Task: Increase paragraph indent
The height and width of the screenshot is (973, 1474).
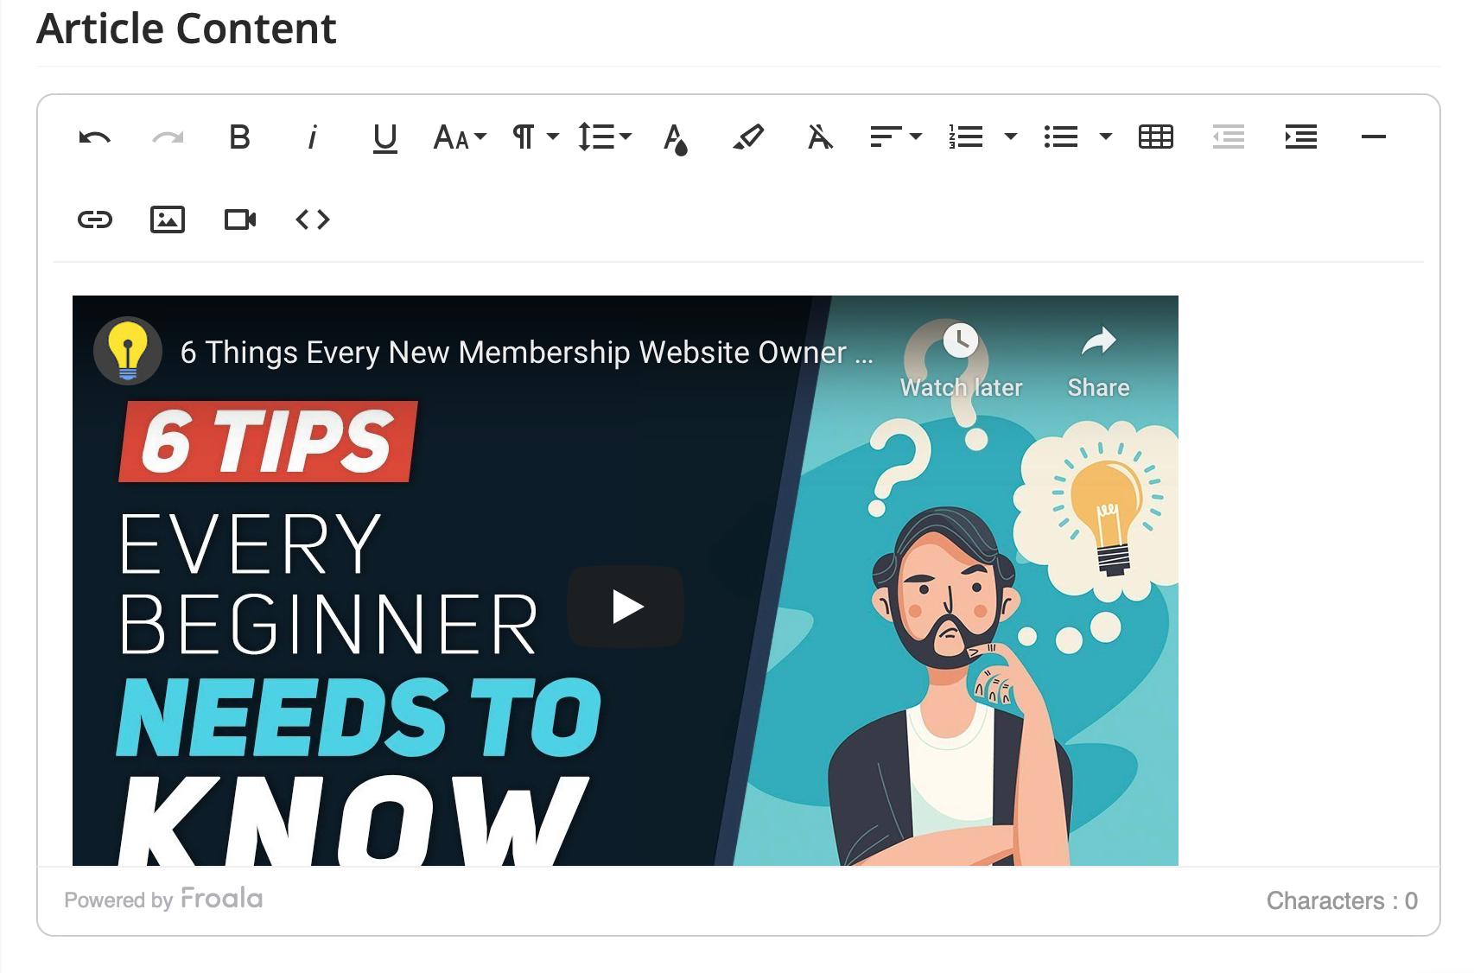Action: 1300,137
